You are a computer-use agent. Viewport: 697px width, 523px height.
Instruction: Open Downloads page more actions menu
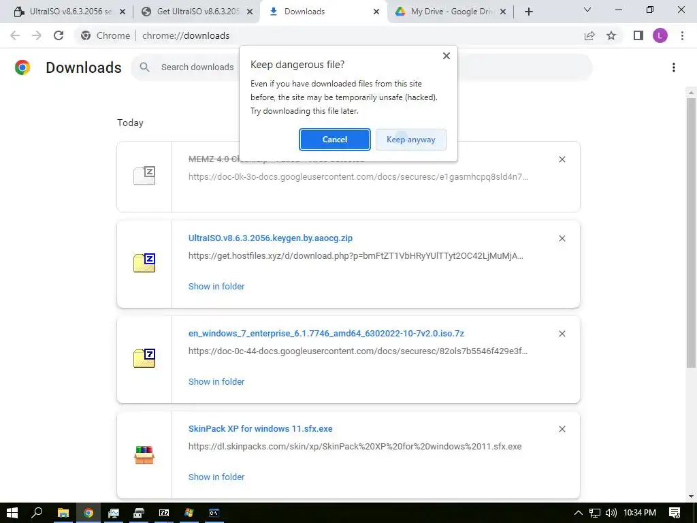coord(674,67)
